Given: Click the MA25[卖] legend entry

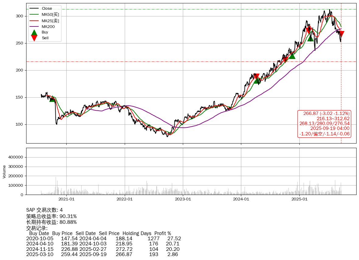Looking at the screenshot, I should click(x=50, y=21).
